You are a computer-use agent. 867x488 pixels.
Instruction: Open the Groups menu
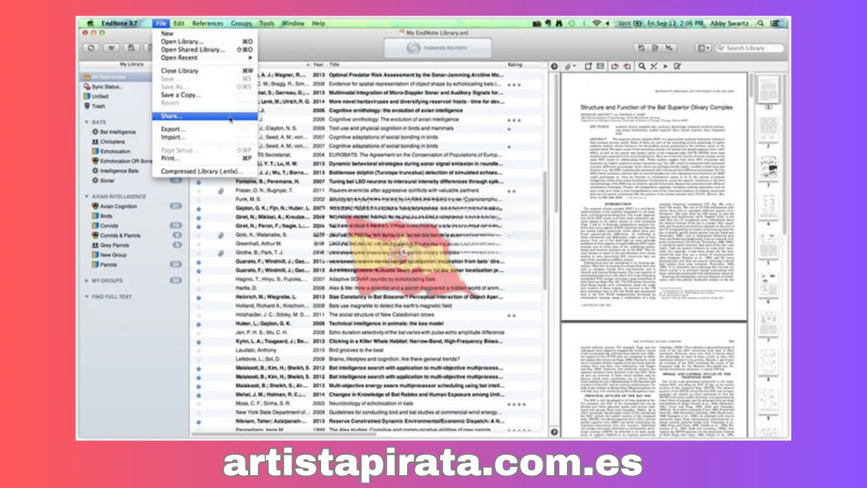click(241, 23)
